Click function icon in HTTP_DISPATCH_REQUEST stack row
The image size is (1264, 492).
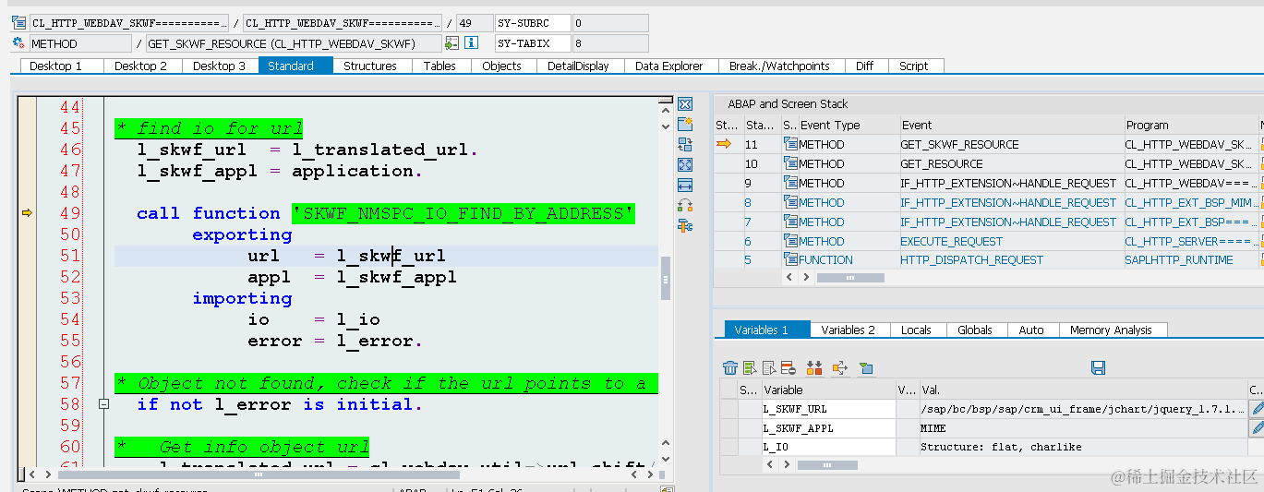pyautogui.click(x=790, y=260)
